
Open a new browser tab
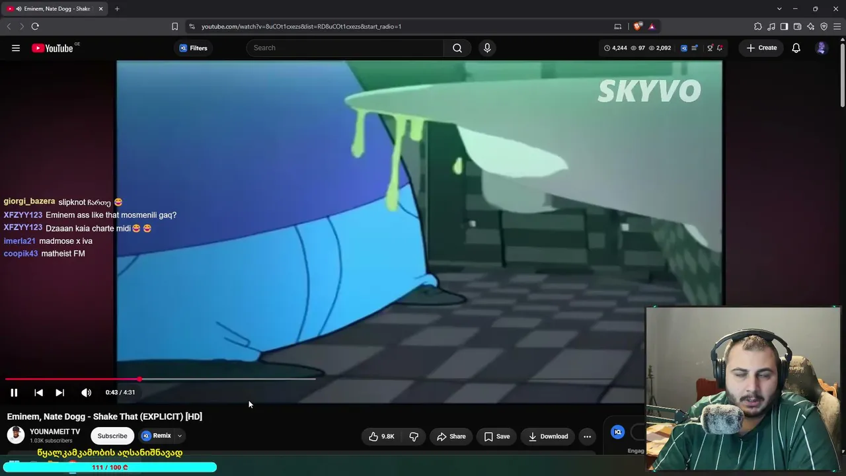[117, 9]
